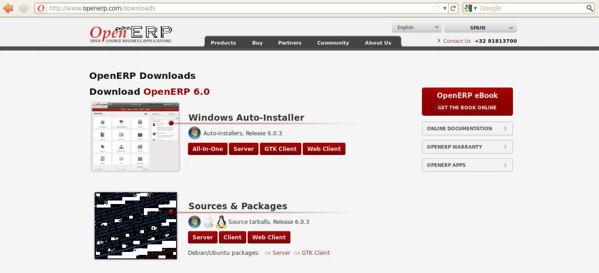Click the Windows Auto-Installer screenshot thumbnail

pyautogui.click(x=136, y=137)
